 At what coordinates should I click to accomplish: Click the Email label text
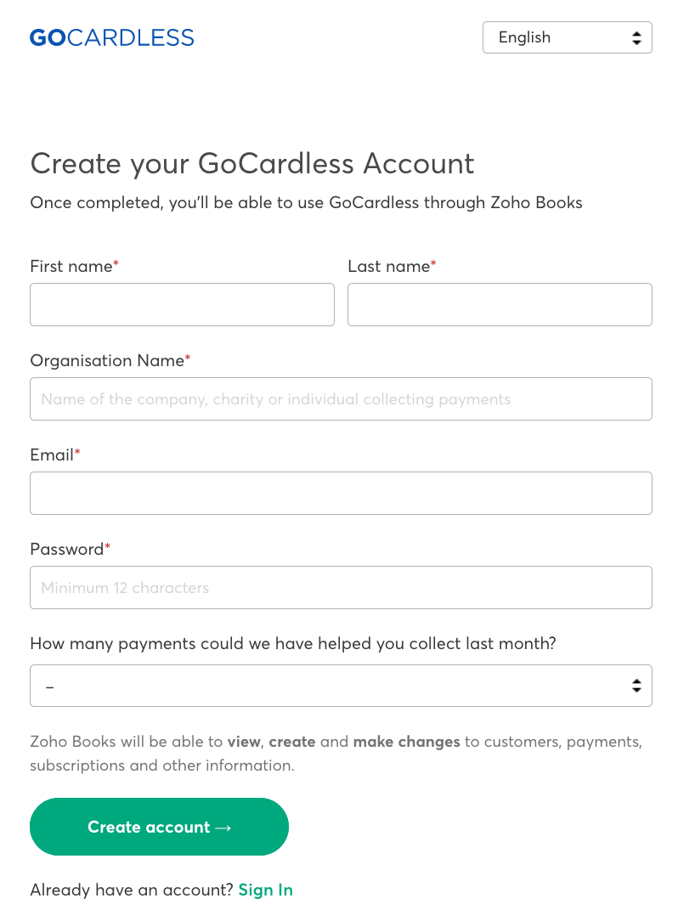(52, 455)
